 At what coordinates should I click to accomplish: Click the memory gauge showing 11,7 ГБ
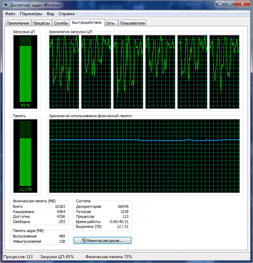click(25, 156)
